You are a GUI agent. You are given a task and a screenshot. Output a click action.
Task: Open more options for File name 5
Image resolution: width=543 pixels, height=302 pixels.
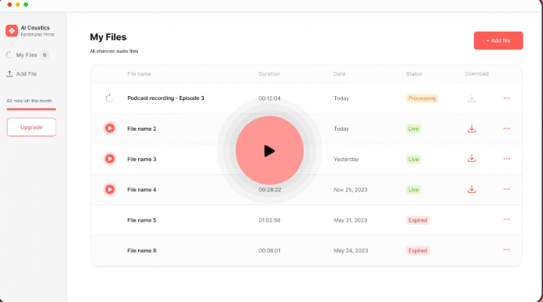pyautogui.click(x=507, y=219)
